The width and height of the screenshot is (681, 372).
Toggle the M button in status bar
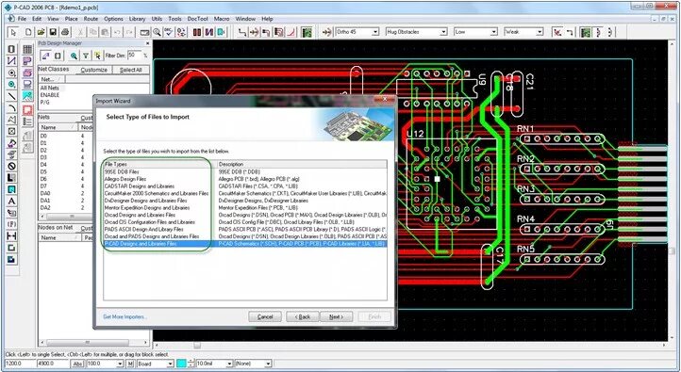tap(130, 364)
